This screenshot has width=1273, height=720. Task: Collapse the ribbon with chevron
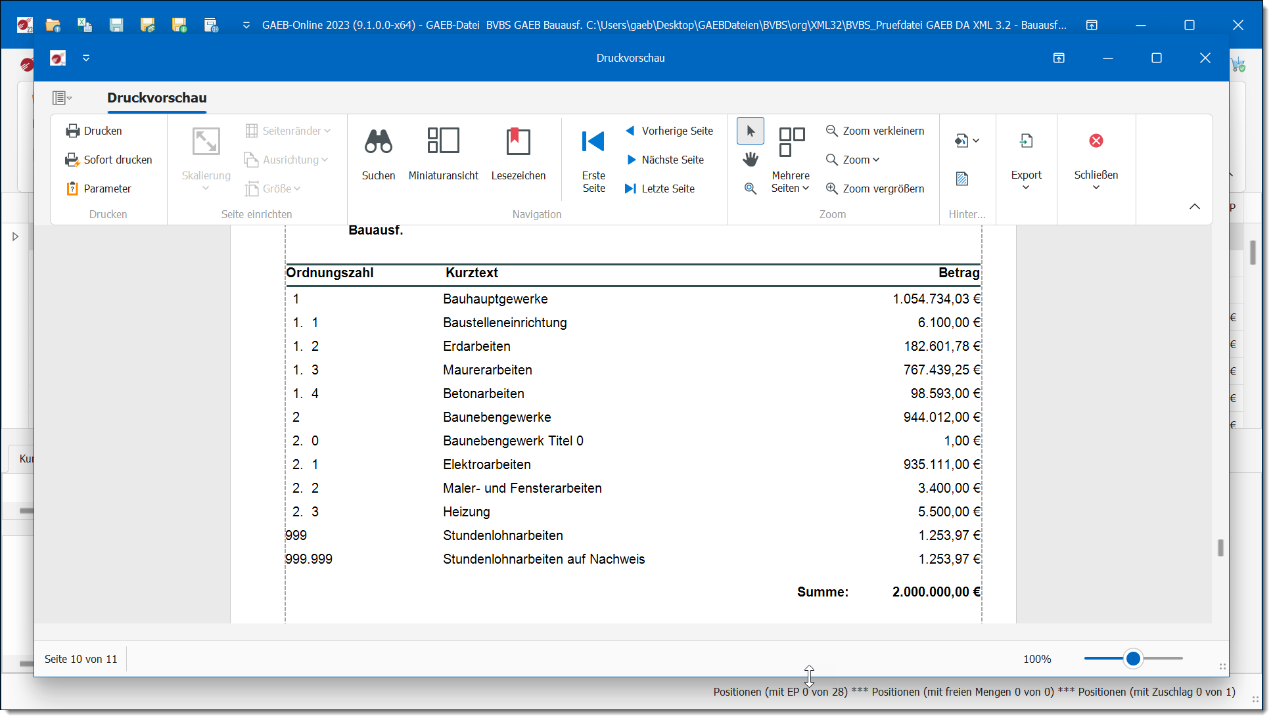(1194, 206)
